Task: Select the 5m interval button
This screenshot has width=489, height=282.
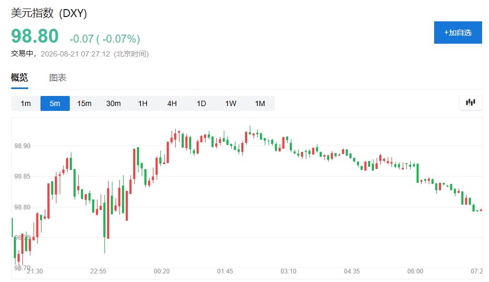Action: [x=55, y=103]
